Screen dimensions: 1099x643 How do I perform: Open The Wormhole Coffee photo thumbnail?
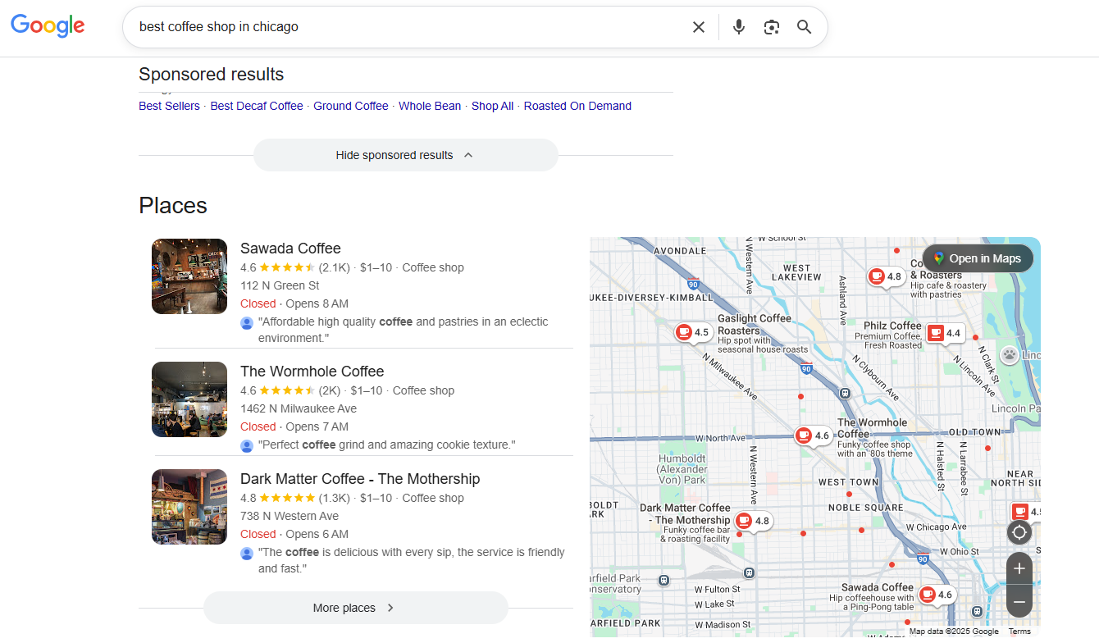[x=189, y=399]
